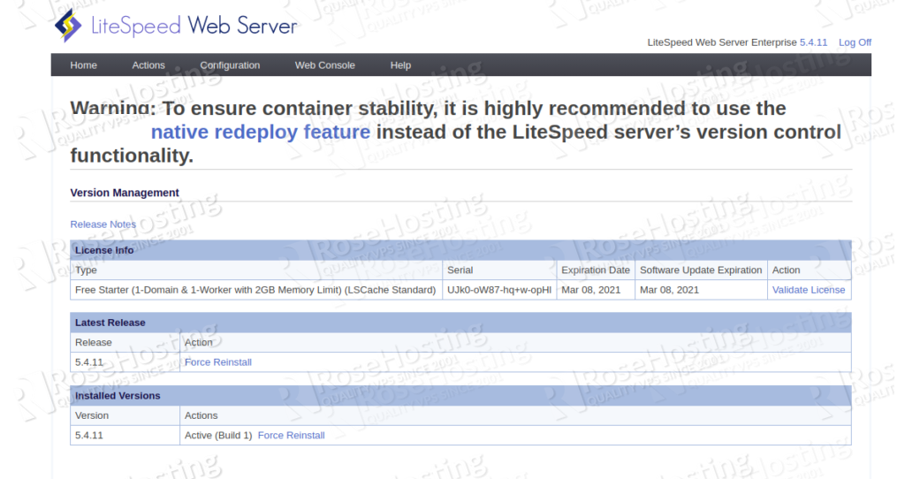Screen dimensions: 905x479
Task: Click the Log Off link
Action: pos(855,42)
